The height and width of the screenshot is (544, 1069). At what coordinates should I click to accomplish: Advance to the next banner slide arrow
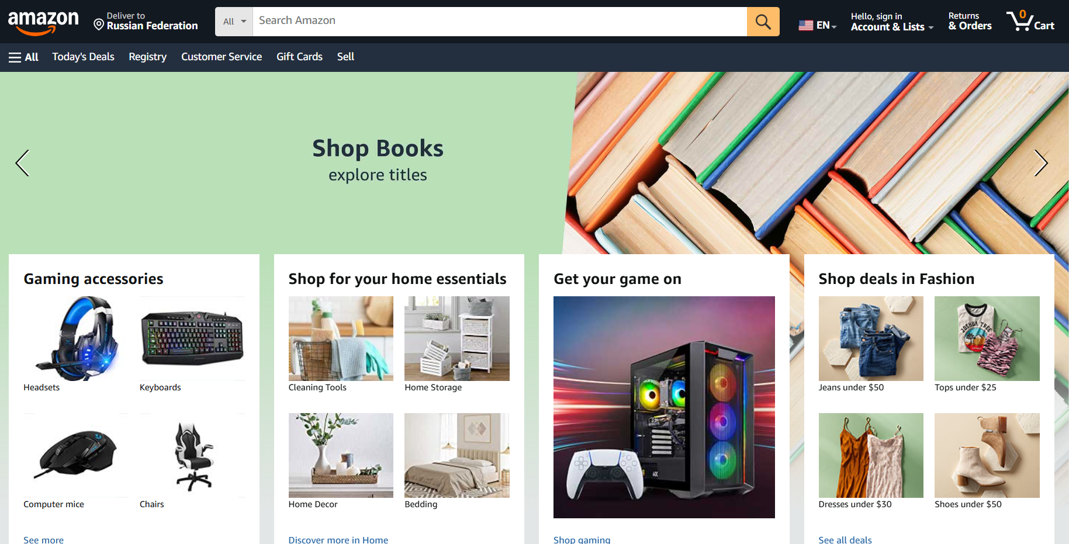[1040, 163]
